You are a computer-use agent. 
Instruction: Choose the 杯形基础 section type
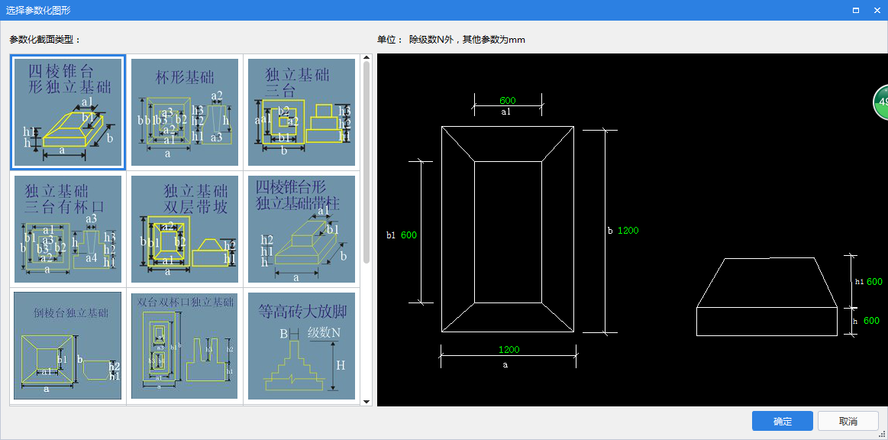point(185,112)
